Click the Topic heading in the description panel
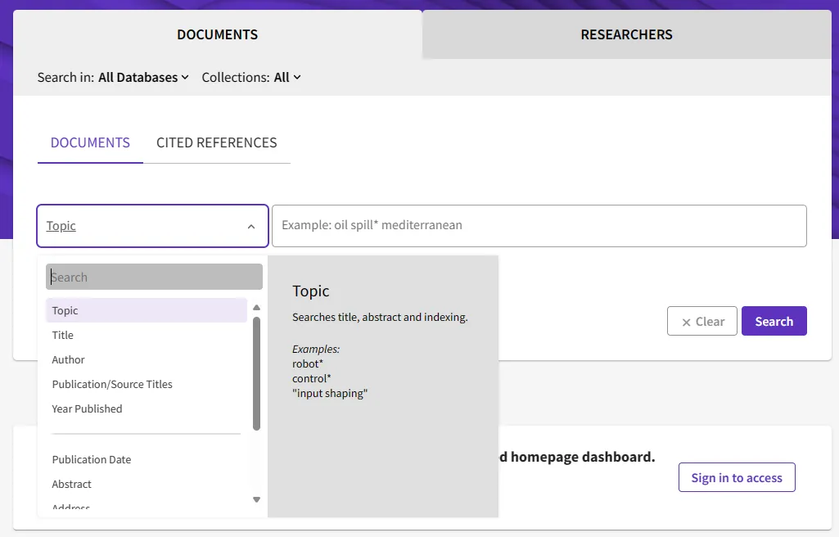 311,291
